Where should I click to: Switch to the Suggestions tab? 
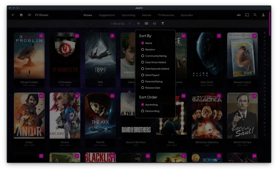click(x=107, y=15)
